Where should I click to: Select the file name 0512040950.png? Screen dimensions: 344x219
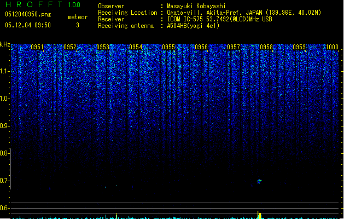pos(28,14)
